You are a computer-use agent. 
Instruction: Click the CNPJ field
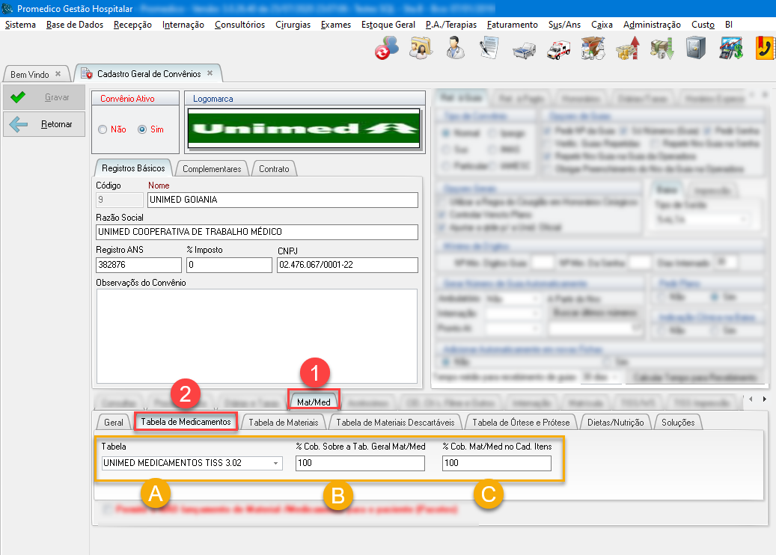[x=347, y=265]
